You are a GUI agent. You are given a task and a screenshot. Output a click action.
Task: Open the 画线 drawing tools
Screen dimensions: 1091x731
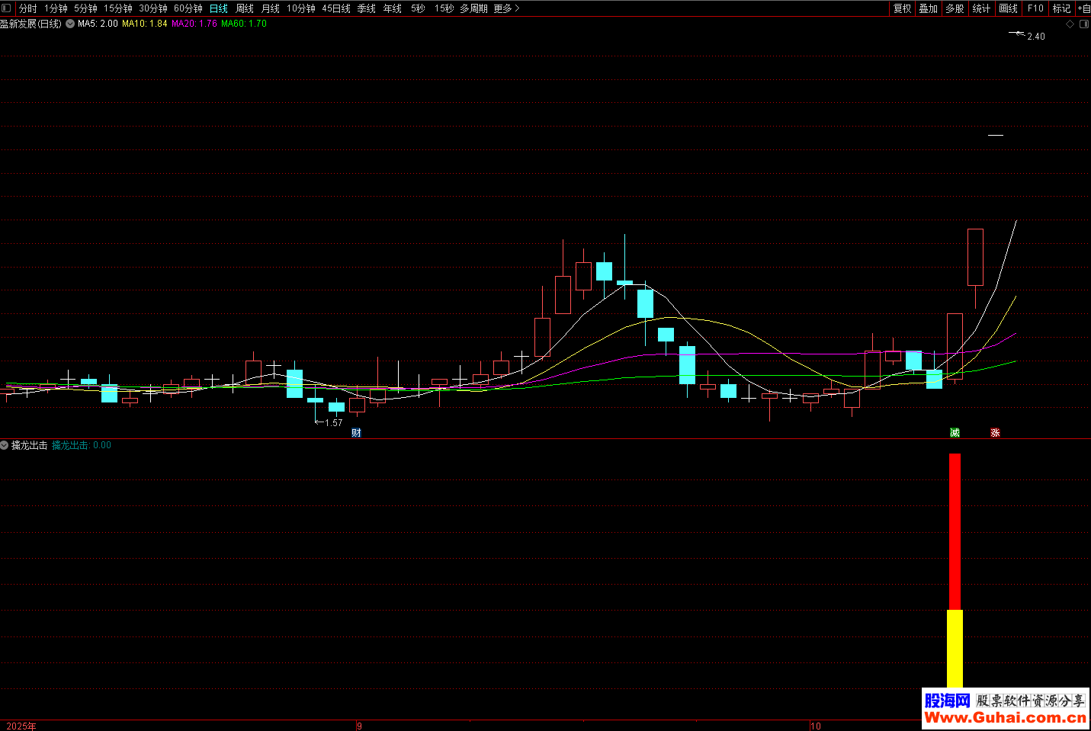coord(1008,8)
